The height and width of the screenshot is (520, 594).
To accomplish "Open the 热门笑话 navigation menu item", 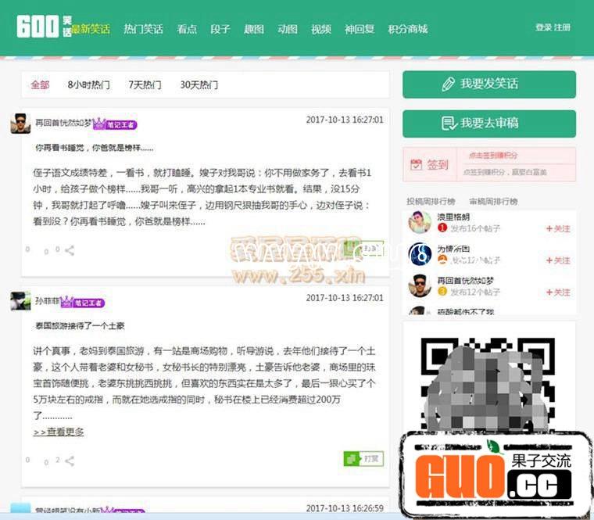I will 143,29.
